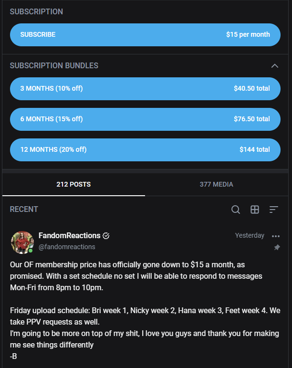Click the FandomReactions avatar picture

(22, 242)
